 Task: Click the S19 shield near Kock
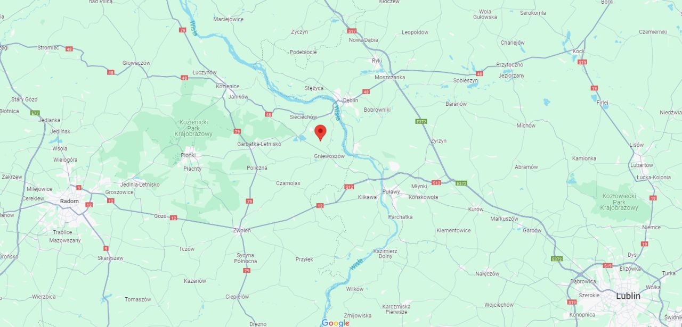(x=582, y=62)
